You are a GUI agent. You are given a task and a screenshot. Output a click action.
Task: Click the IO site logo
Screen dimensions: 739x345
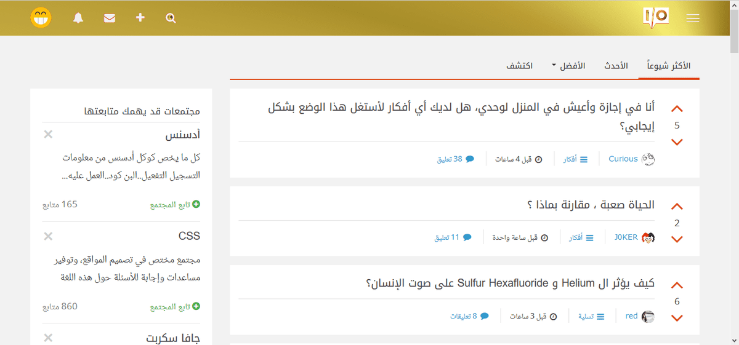pyautogui.click(x=655, y=17)
